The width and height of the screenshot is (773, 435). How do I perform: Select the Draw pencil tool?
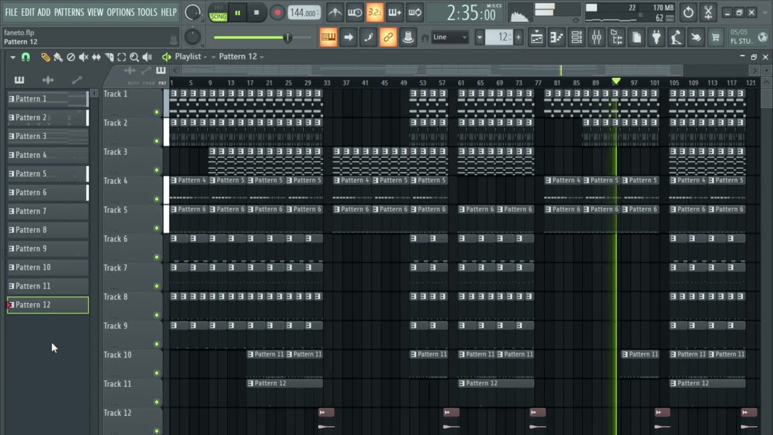[x=45, y=57]
